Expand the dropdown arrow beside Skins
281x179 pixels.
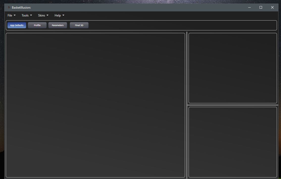47,15
